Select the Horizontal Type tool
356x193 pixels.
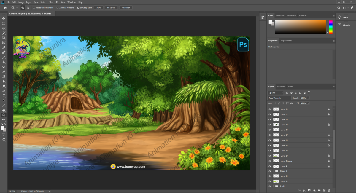(4, 96)
